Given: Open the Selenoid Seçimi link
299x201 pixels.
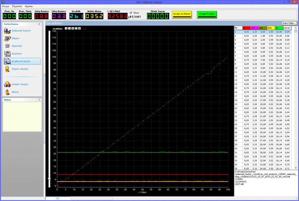Looking at the screenshot, I should point(21,31).
